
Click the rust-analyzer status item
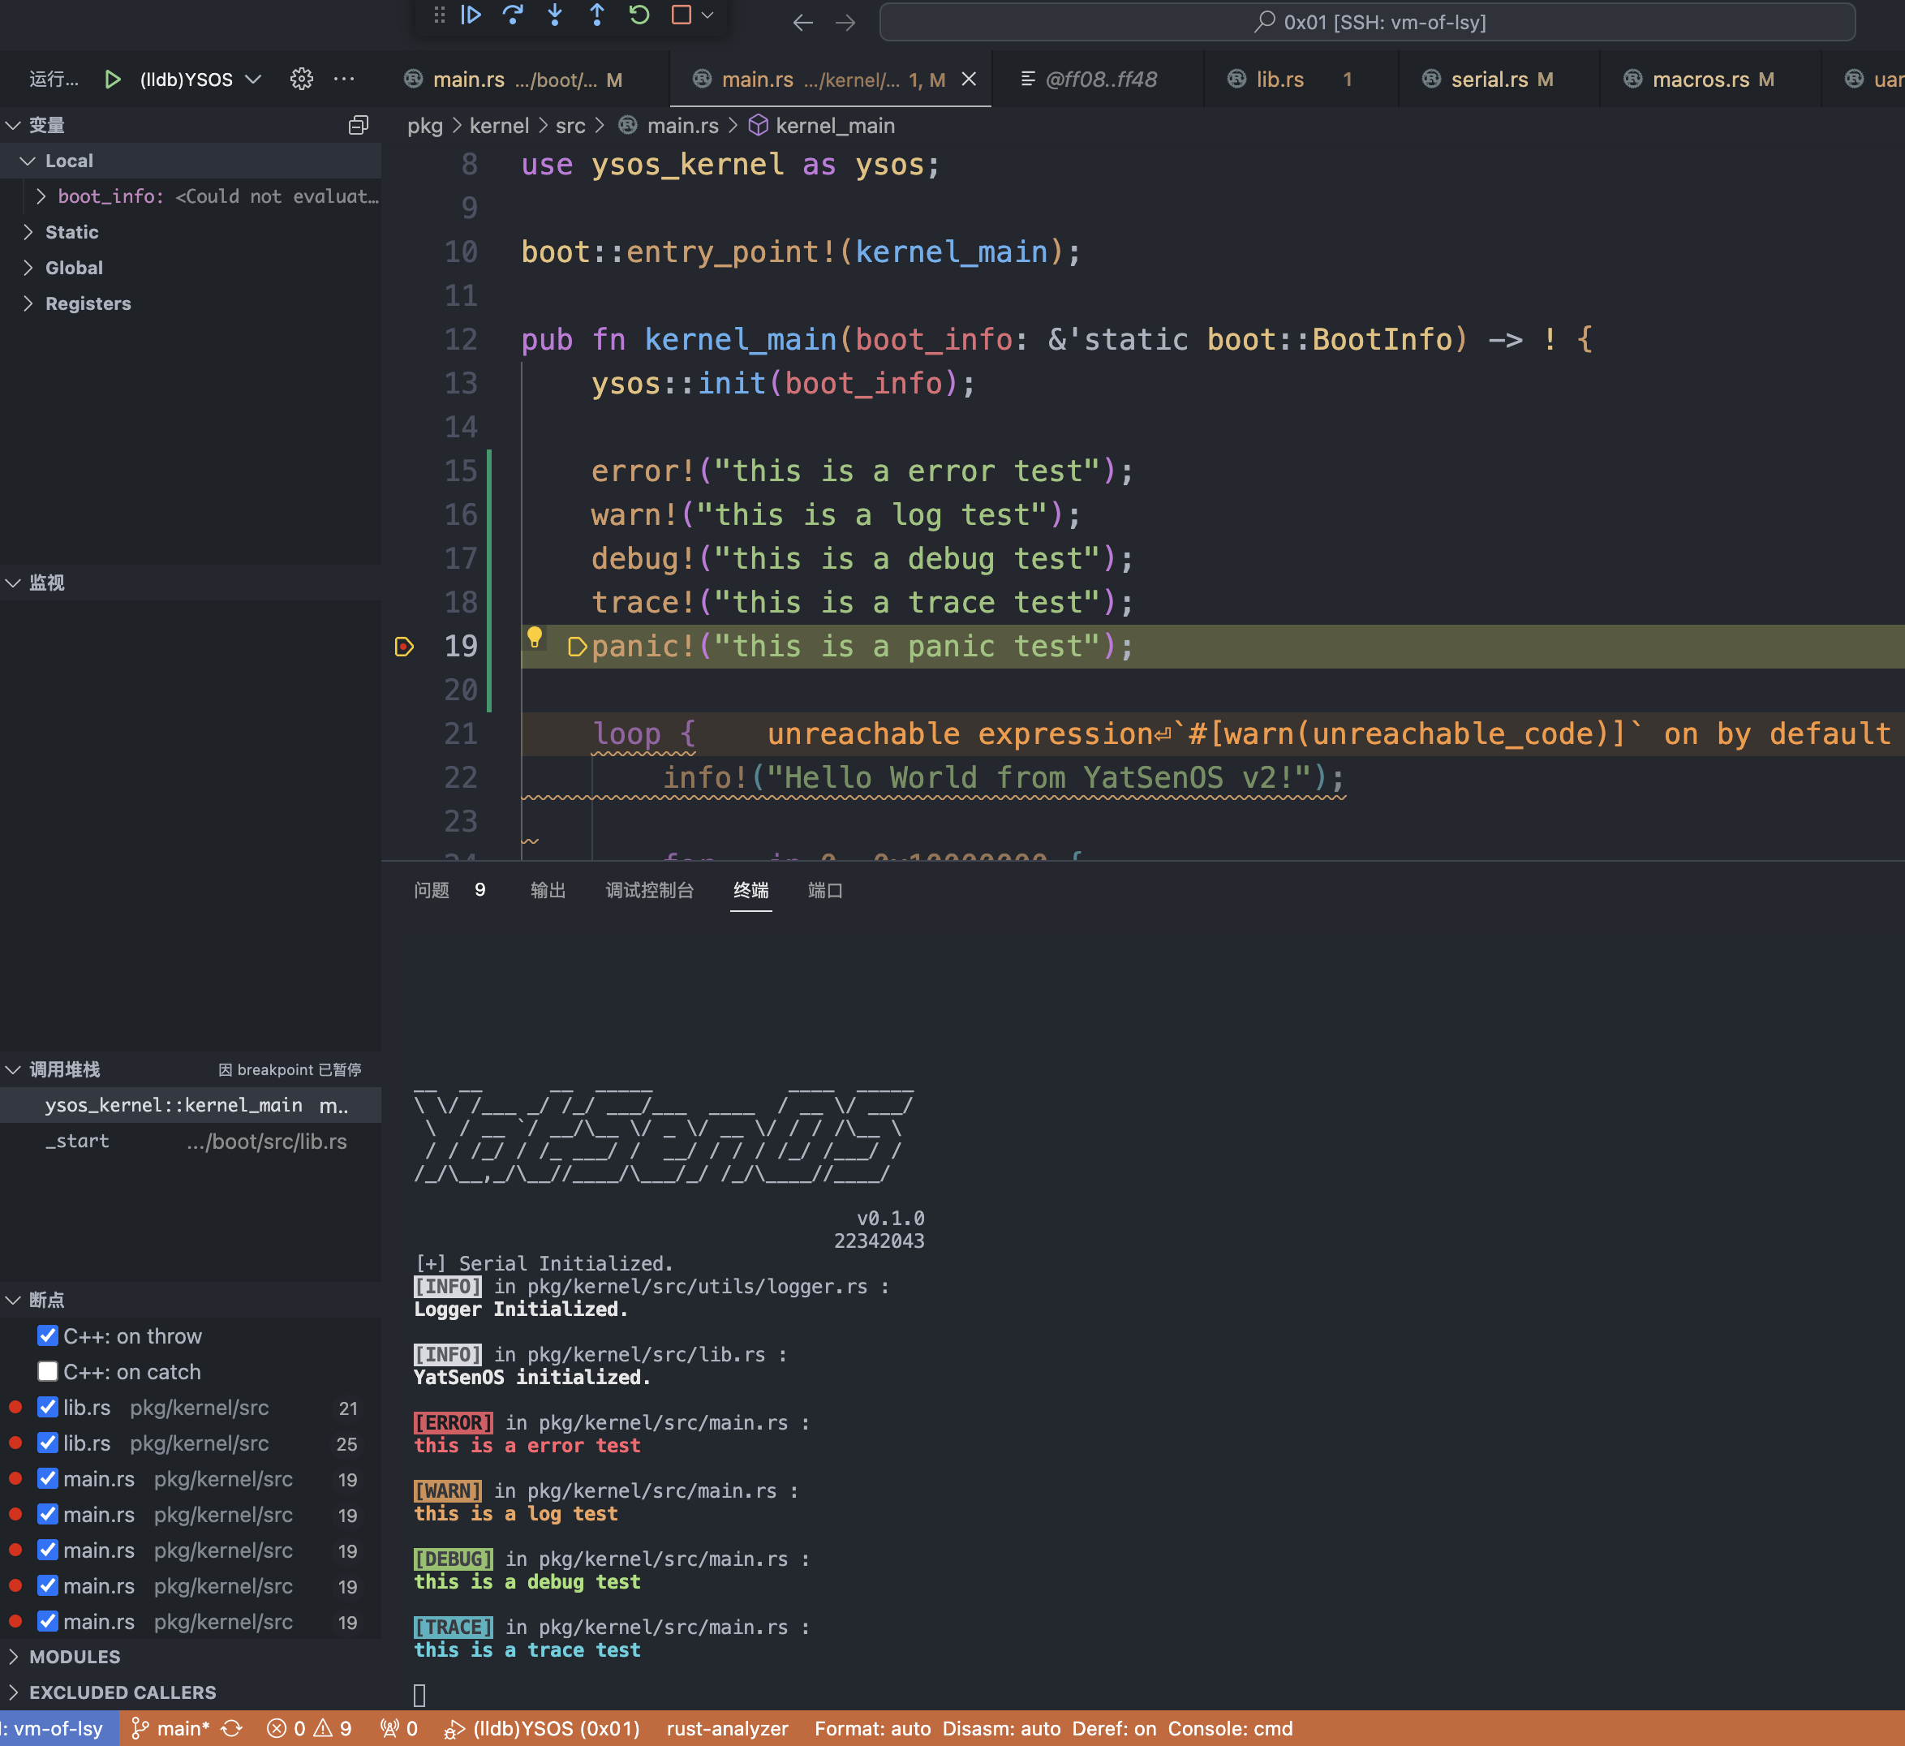tap(727, 1728)
